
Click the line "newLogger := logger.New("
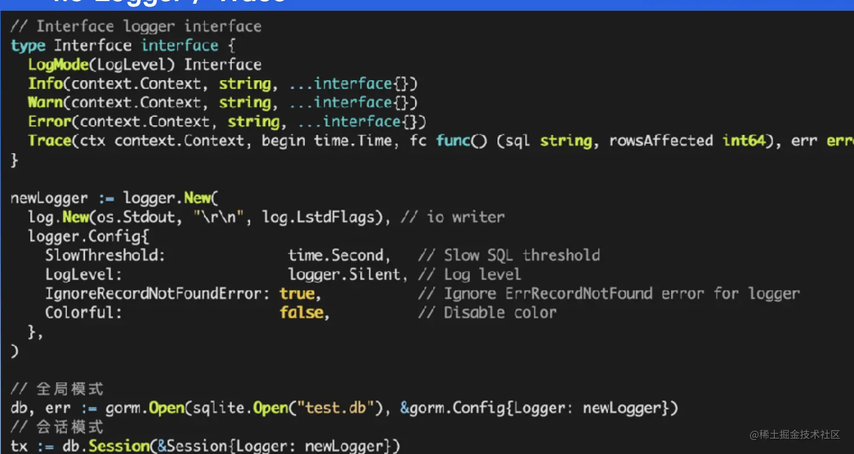point(114,199)
